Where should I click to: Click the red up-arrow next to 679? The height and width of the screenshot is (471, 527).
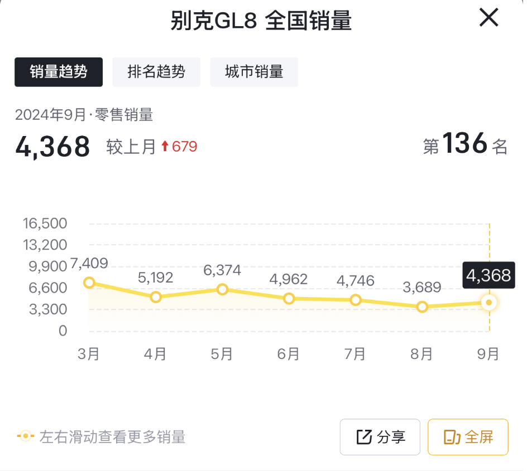tap(165, 147)
